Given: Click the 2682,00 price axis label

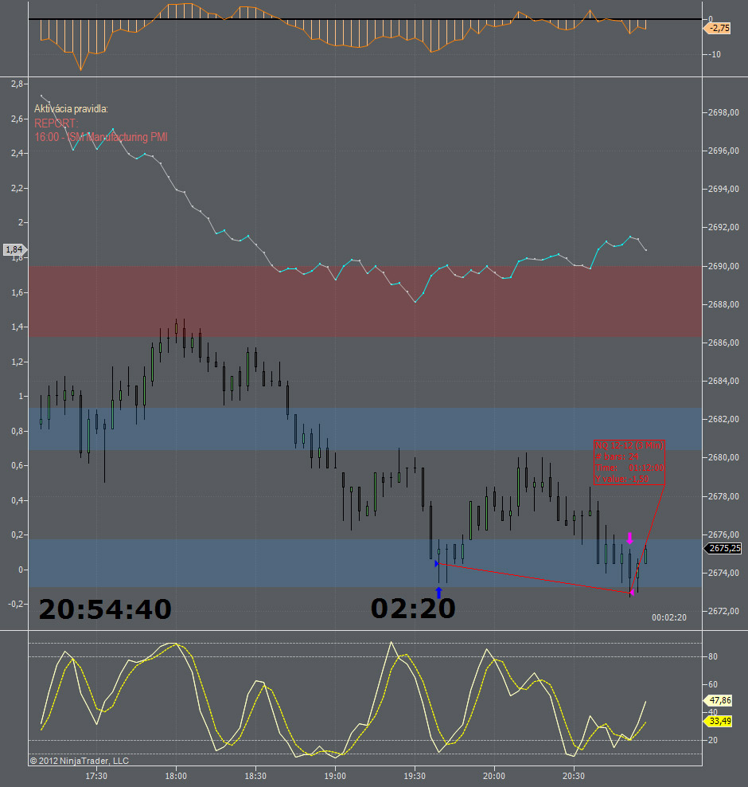Looking at the screenshot, I should [x=723, y=419].
